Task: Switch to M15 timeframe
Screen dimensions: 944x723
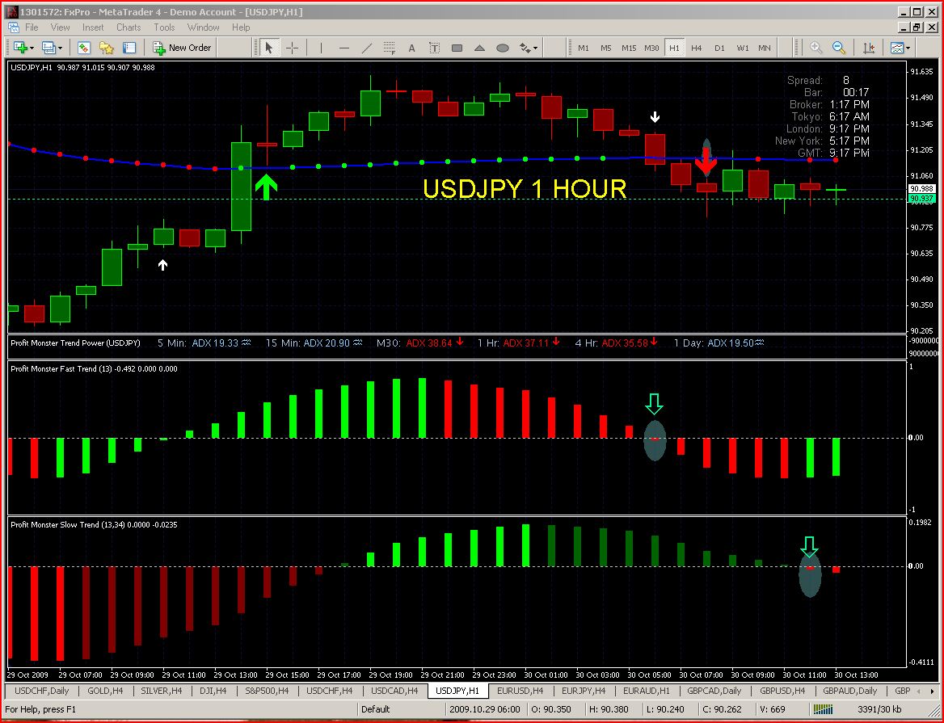Action: click(629, 48)
